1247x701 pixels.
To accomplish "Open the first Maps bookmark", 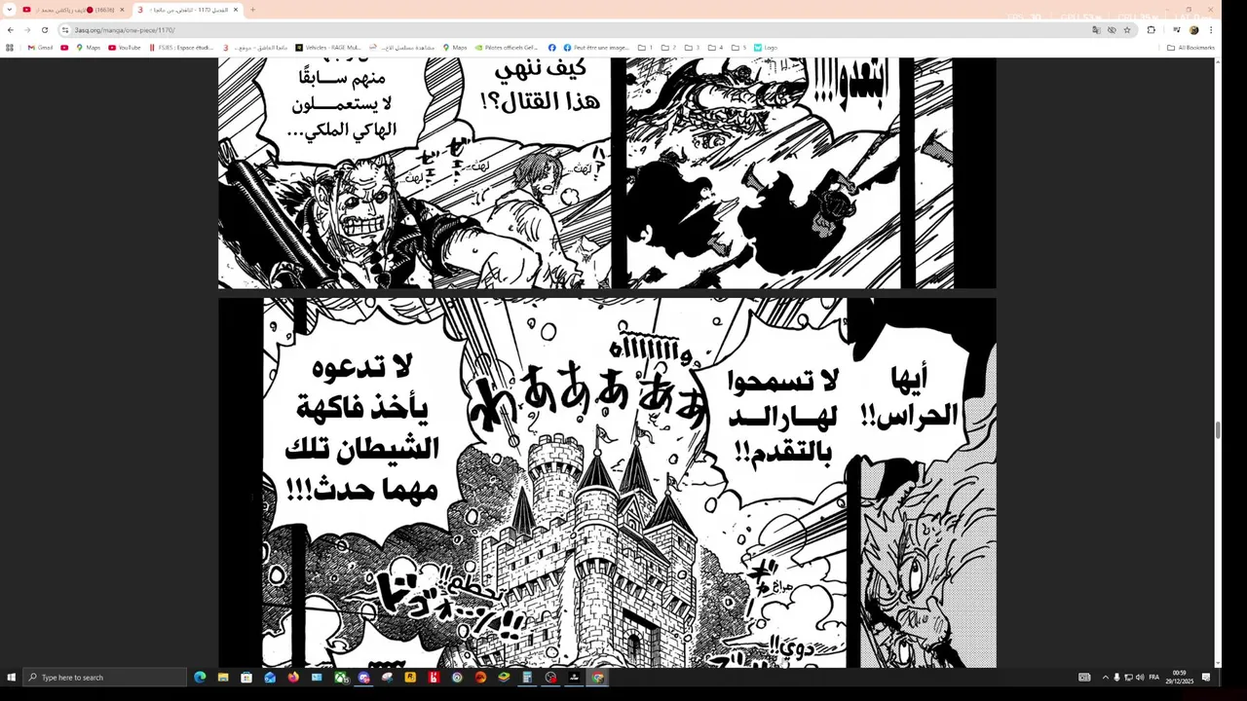I will tap(88, 48).
